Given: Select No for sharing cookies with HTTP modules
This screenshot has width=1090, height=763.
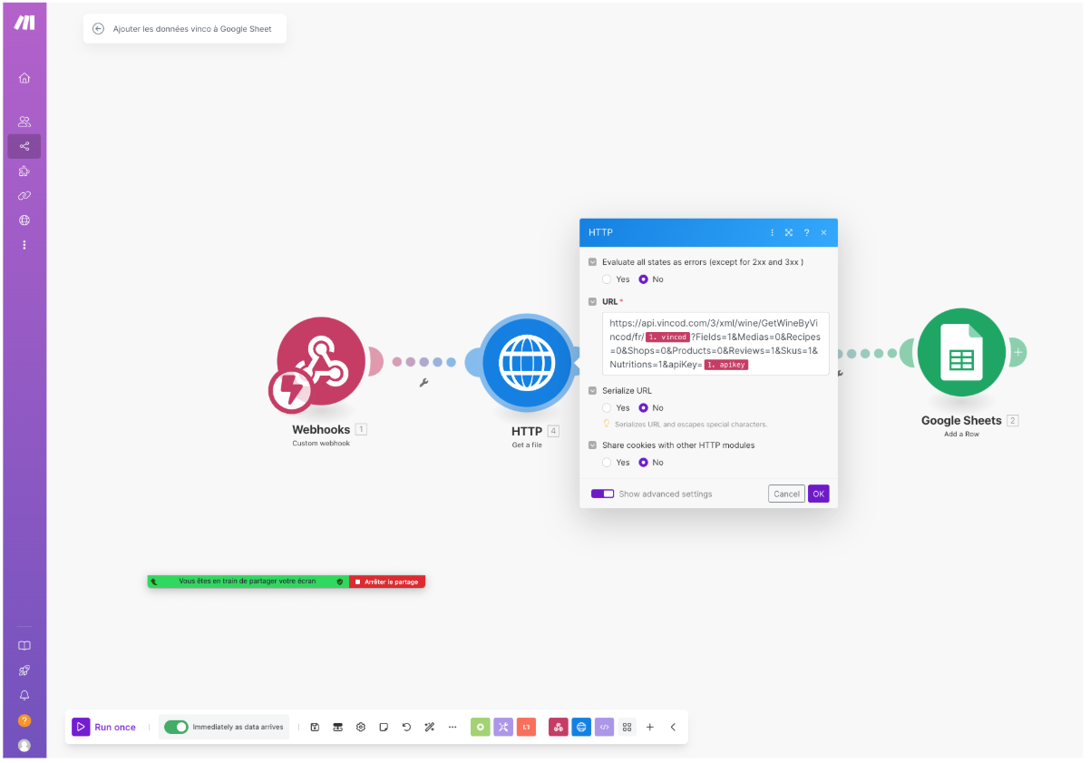Looking at the screenshot, I should point(644,463).
